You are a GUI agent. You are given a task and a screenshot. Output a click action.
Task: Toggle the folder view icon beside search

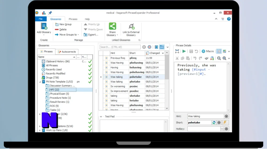click(x=162, y=47)
